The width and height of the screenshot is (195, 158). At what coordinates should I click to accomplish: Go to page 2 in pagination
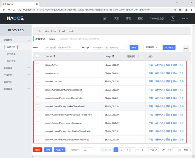[x=121, y=150]
